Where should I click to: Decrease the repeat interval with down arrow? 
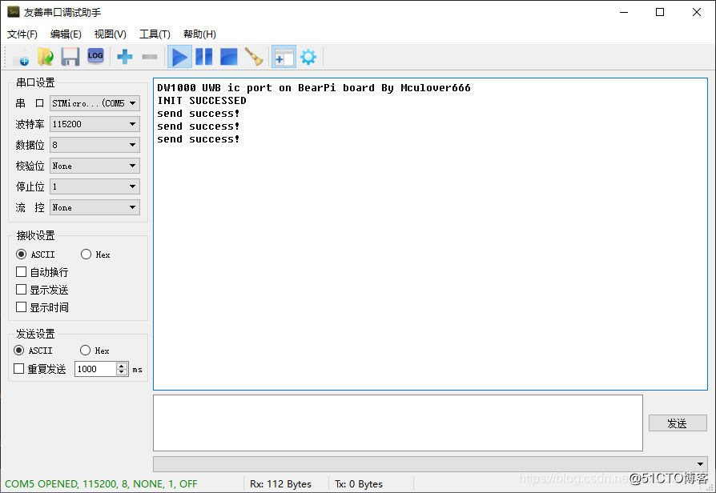122,372
